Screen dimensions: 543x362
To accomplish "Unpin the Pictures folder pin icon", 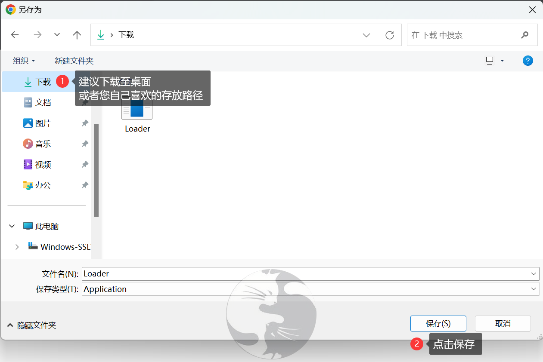I will 85,123.
